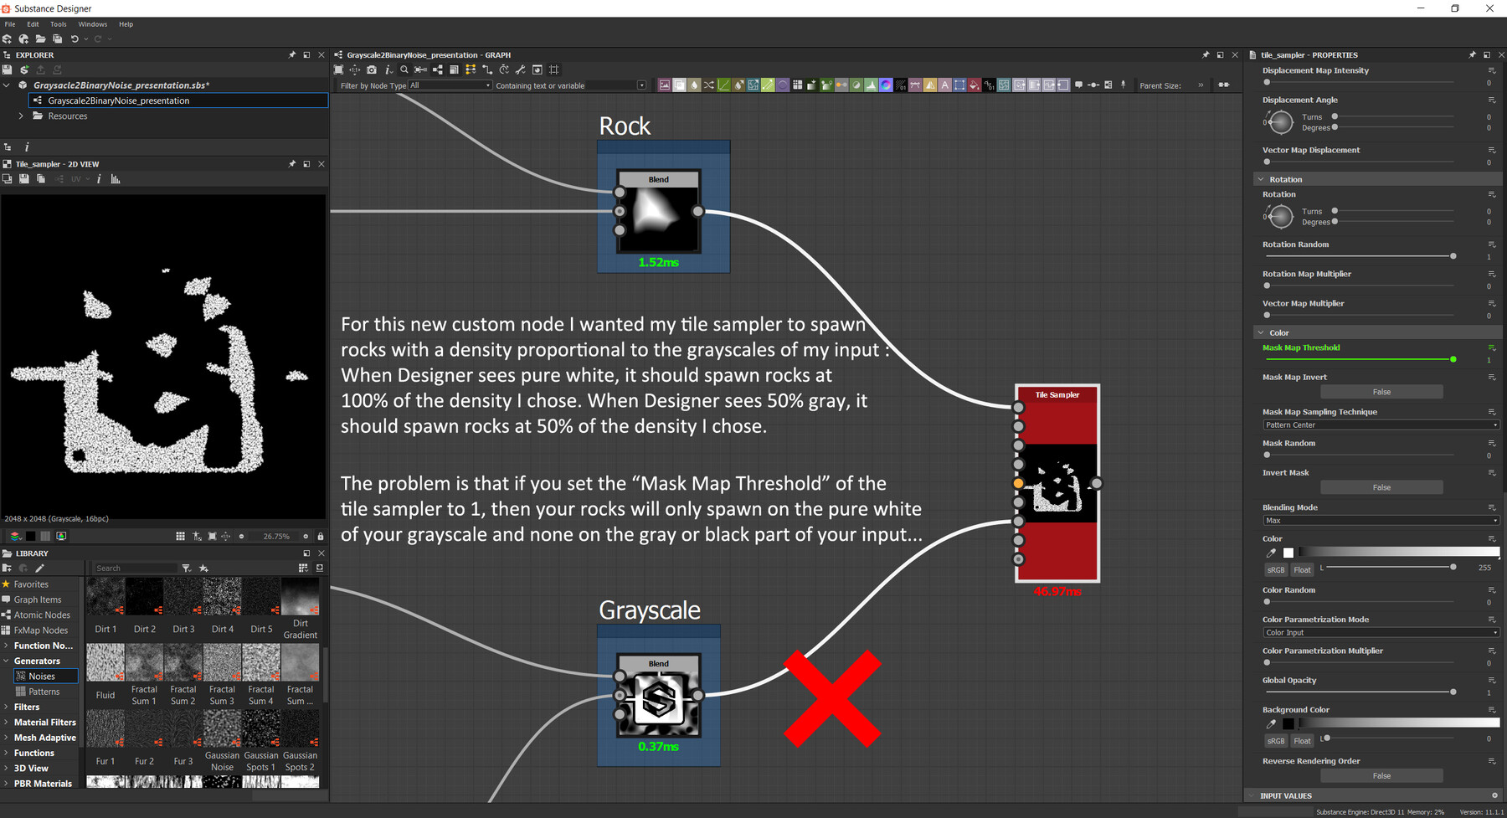Click the channels layers icon below 2D view
This screenshot has height=818, width=1507.
coord(15,536)
